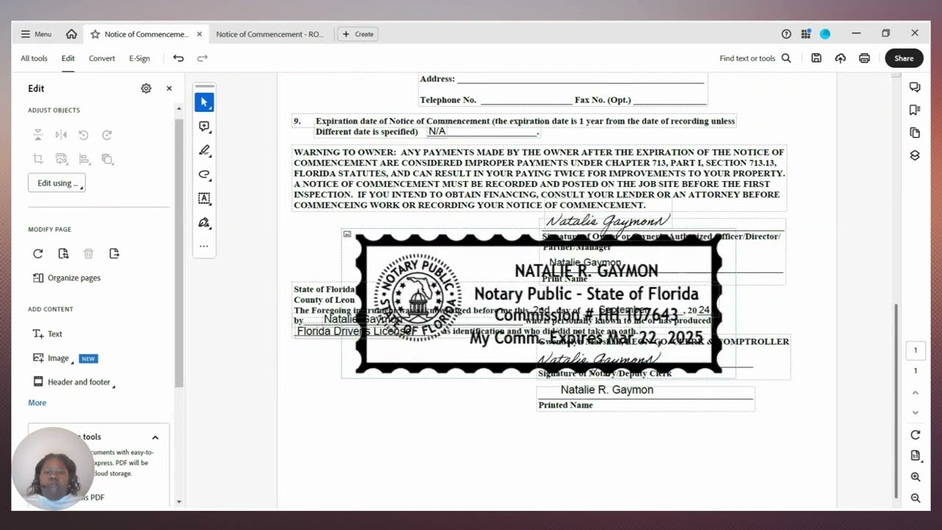Click the Share button
Viewport: 942px width, 530px height.
904,58
